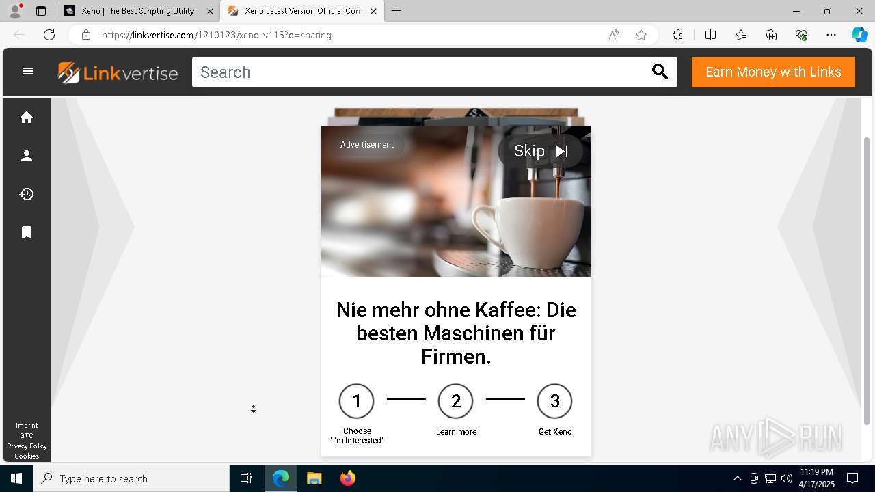The image size is (875, 492).
Task: Click the Nie mehr ohne Kaffee headline
Action: [x=456, y=333]
